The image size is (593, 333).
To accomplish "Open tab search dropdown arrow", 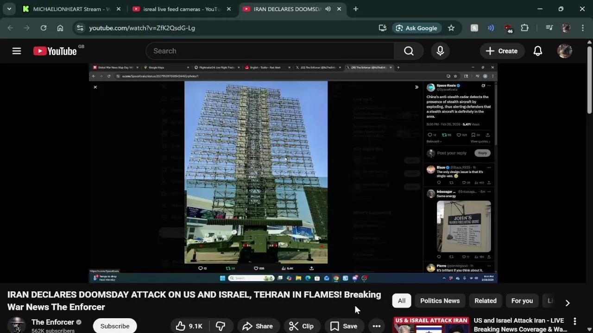I will click(x=9, y=9).
